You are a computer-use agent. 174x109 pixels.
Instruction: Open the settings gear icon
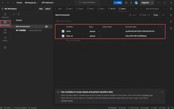(126, 3)
